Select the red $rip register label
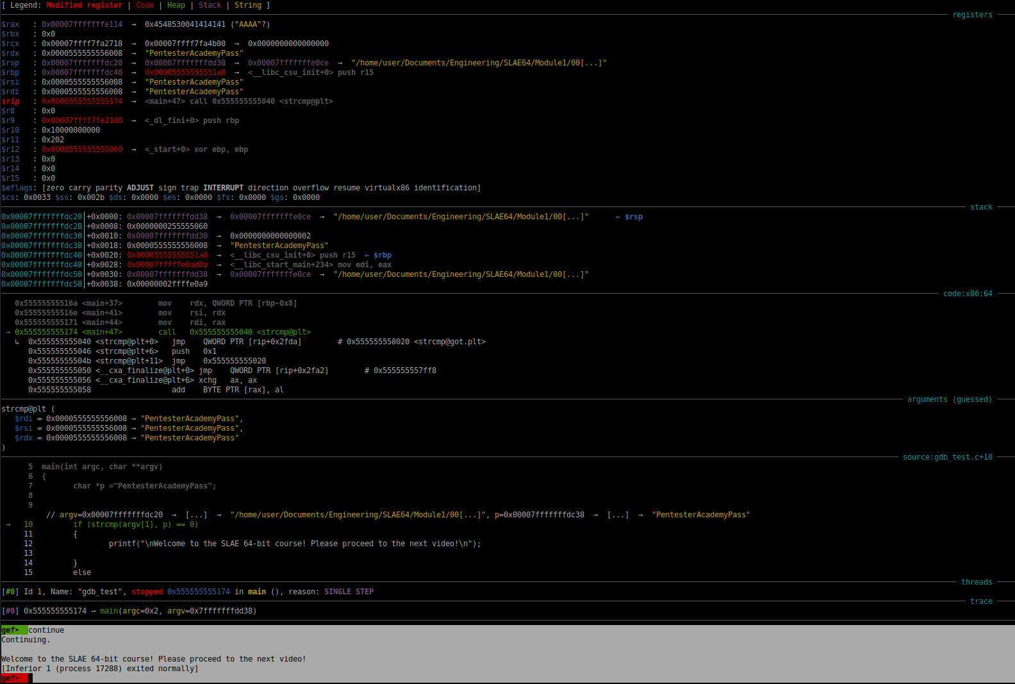This screenshot has height=684, width=1015. [x=10, y=101]
